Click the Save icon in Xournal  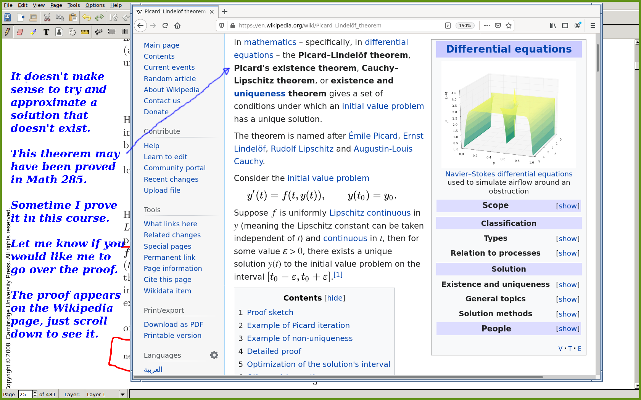[x=7, y=18]
